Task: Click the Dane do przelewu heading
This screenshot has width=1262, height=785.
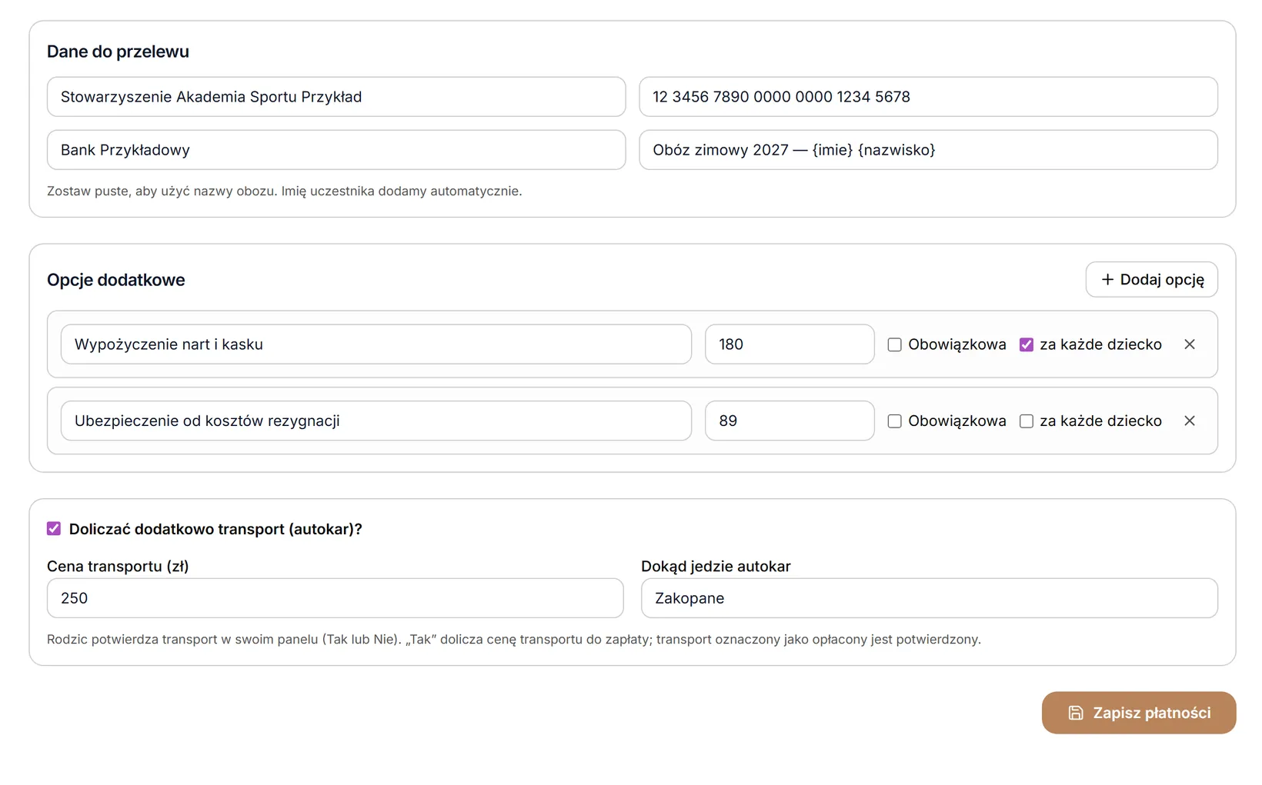Action: [118, 52]
